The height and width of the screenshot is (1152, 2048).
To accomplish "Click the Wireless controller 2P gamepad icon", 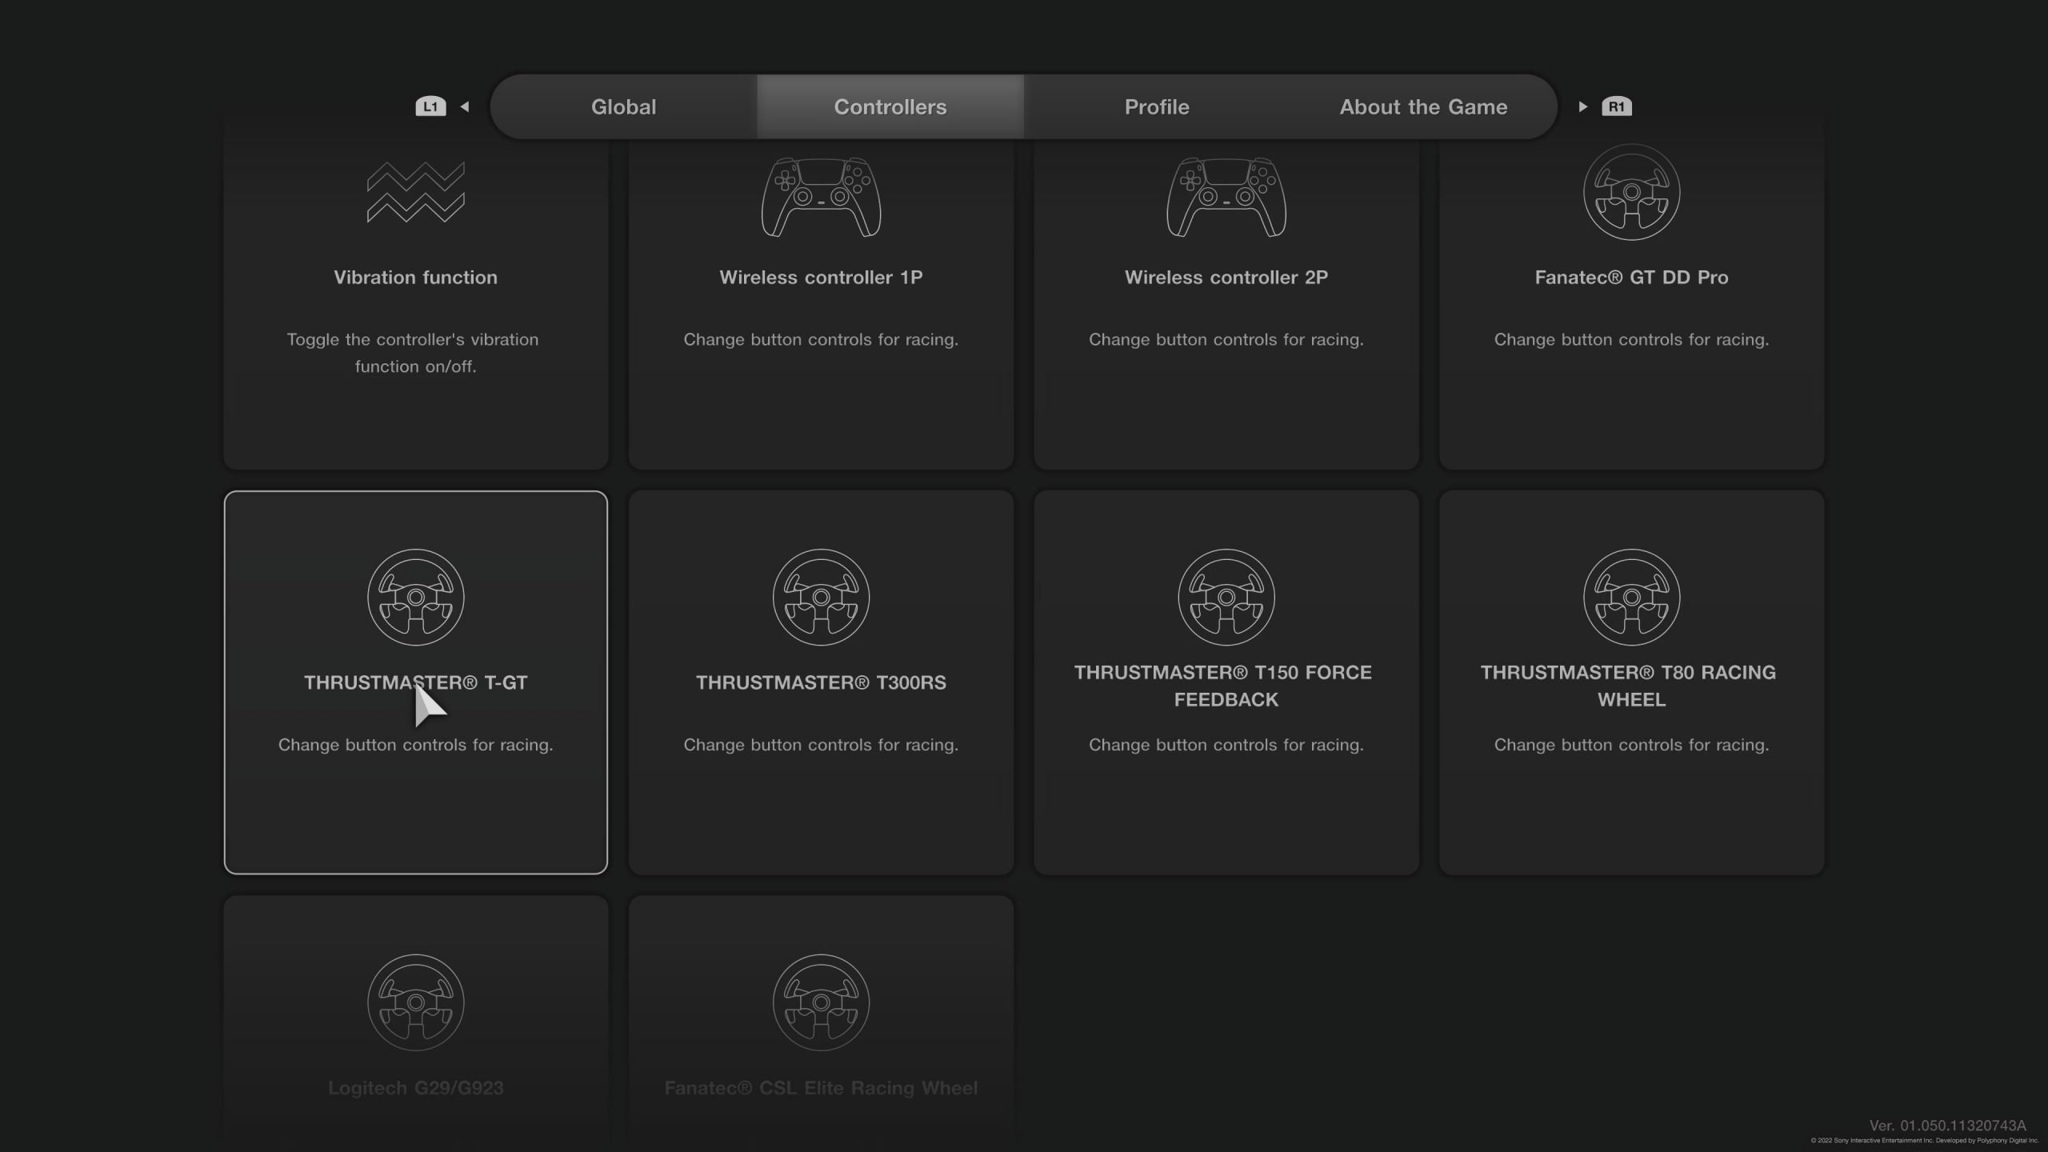I will click(x=1226, y=197).
